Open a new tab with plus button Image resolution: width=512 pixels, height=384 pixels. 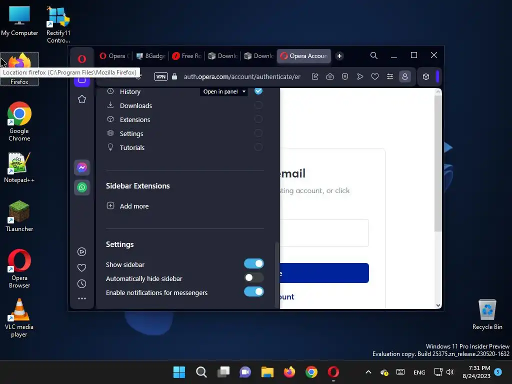[x=339, y=56]
